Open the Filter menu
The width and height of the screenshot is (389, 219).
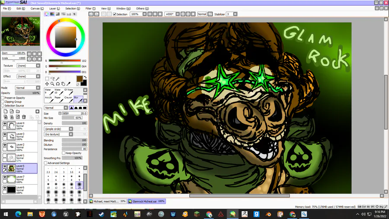[x=90, y=9]
